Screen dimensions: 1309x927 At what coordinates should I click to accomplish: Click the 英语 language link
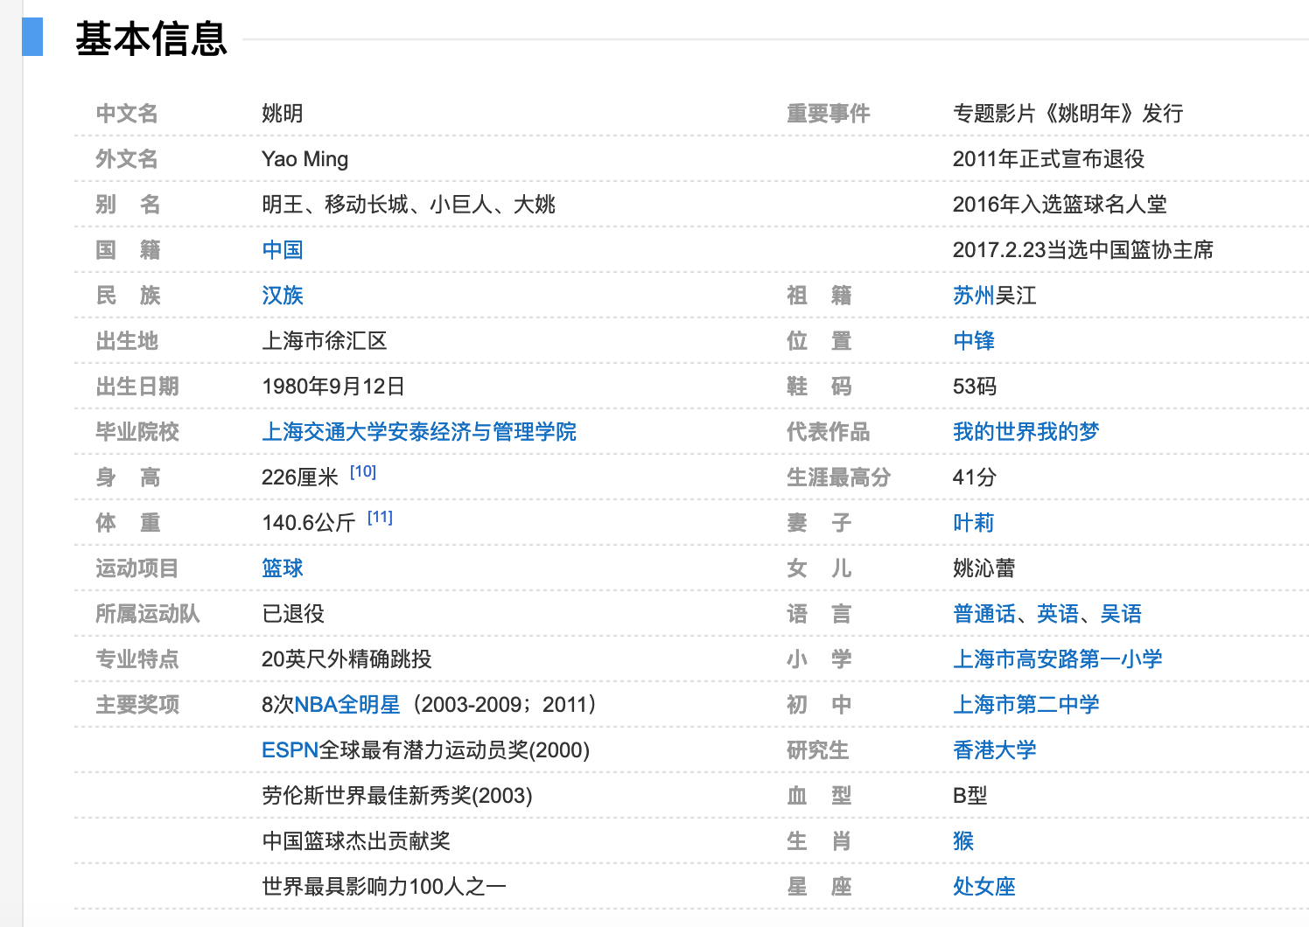click(x=1058, y=614)
